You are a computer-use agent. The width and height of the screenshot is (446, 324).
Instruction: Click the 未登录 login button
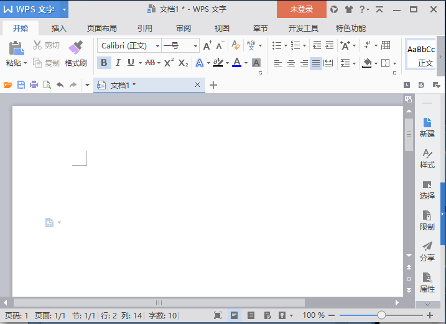(x=302, y=9)
